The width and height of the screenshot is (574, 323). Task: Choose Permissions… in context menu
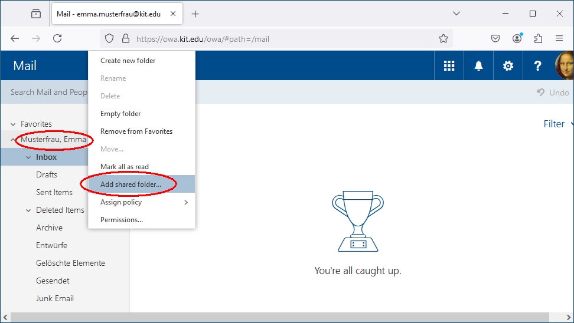tap(141, 220)
